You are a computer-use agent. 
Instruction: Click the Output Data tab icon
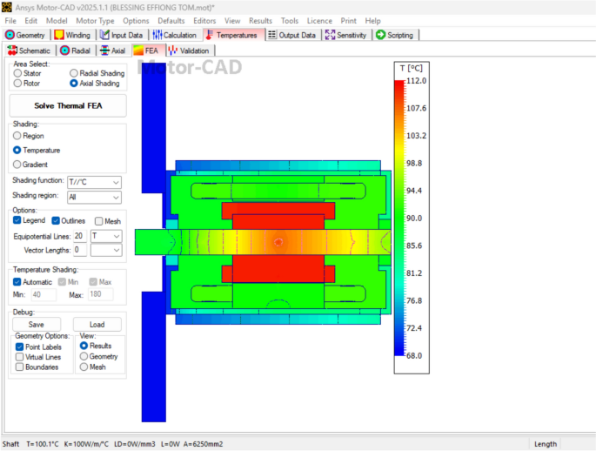pyautogui.click(x=272, y=35)
